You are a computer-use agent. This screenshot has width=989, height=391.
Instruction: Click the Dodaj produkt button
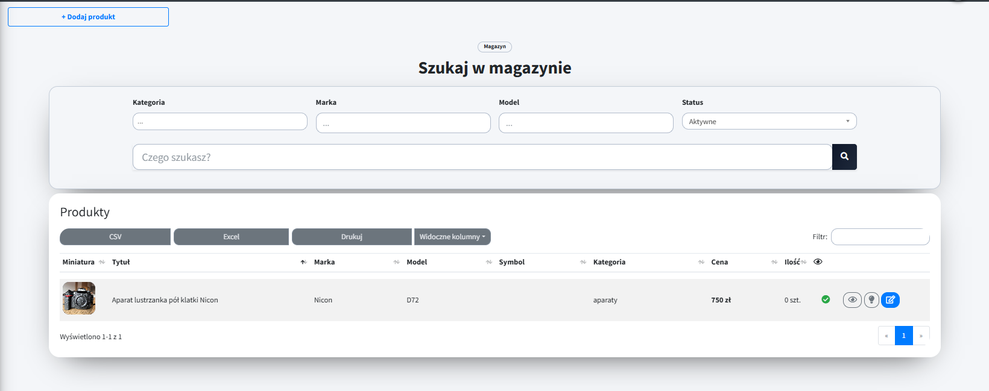(x=88, y=17)
